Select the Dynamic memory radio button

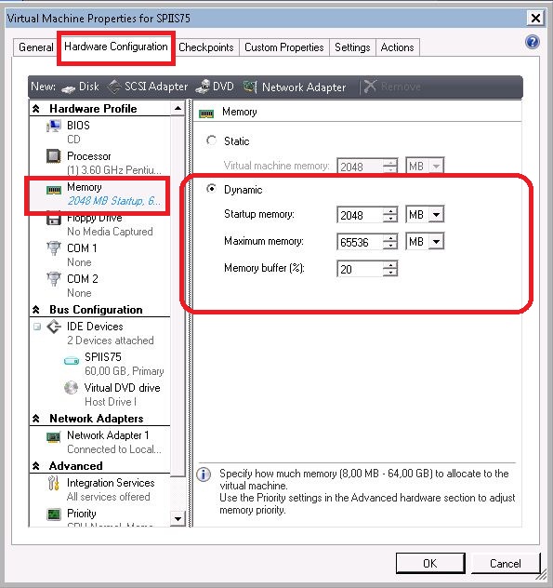point(211,189)
